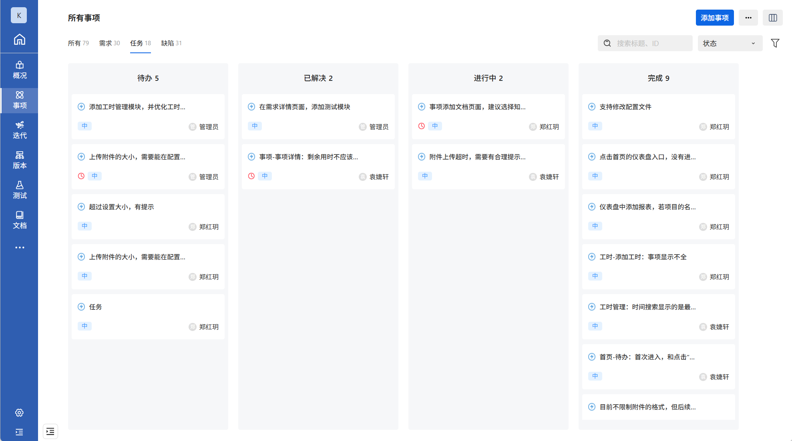Click the filter funnel icon
The width and height of the screenshot is (792, 441).
775,43
